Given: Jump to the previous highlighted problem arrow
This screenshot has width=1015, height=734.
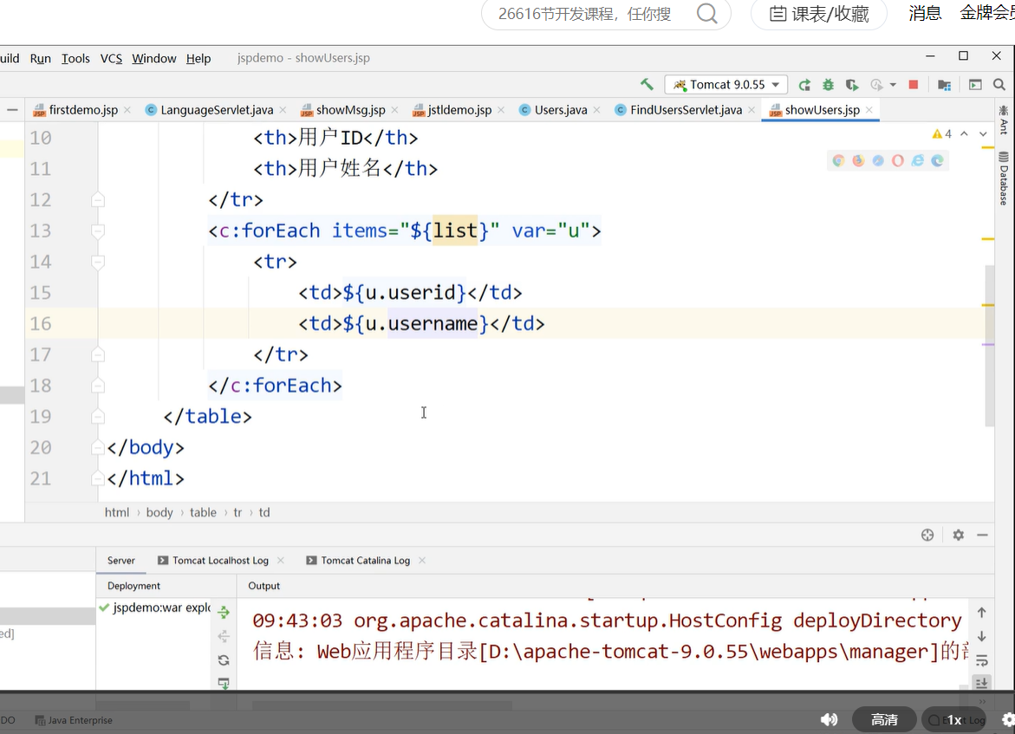Looking at the screenshot, I should point(964,134).
